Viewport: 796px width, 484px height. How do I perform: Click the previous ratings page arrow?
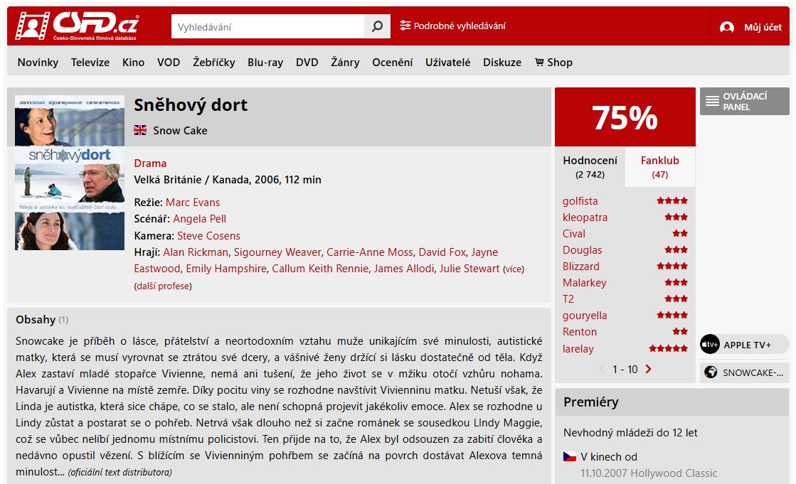pos(603,369)
